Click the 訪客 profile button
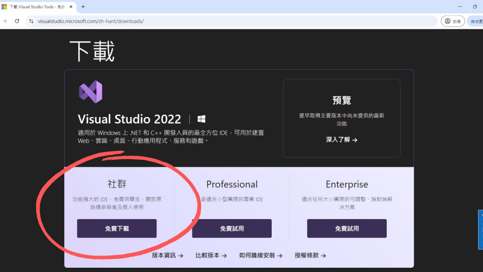The image size is (483, 272). tap(453, 21)
